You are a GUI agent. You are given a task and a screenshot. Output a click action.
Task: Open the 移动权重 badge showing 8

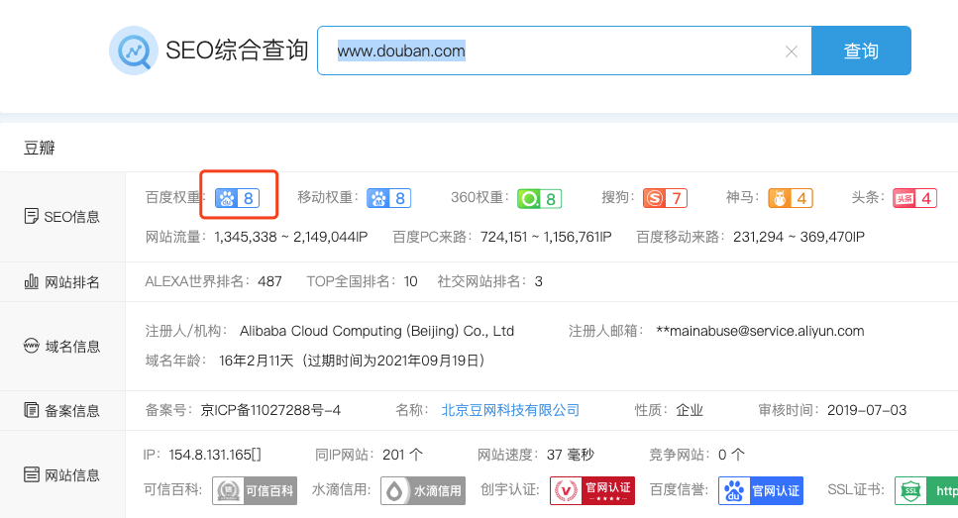[x=388, y=198]
